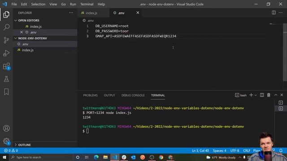Screen dimensions: 287x161
Task: Open the Source Control view
Action: [6, 40]
